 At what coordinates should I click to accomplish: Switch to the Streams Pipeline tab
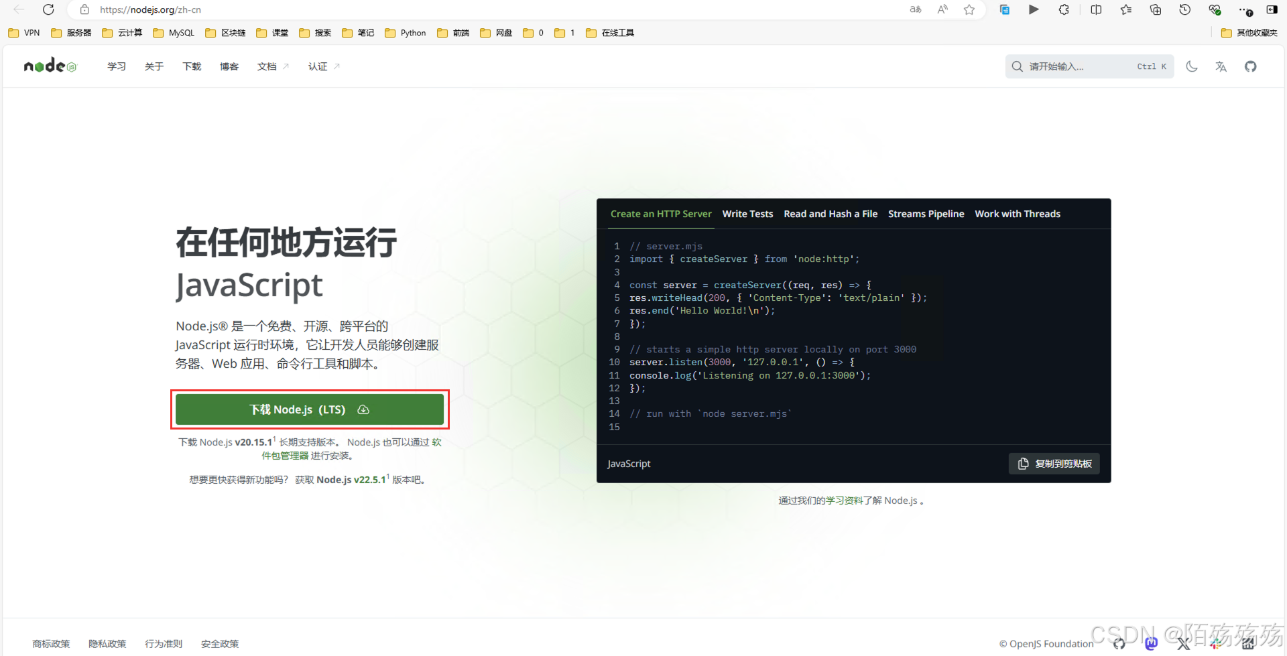(926, 214)
